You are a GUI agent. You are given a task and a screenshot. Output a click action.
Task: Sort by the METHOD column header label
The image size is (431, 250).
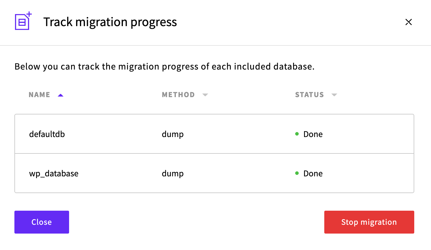[x=178, y=95]
